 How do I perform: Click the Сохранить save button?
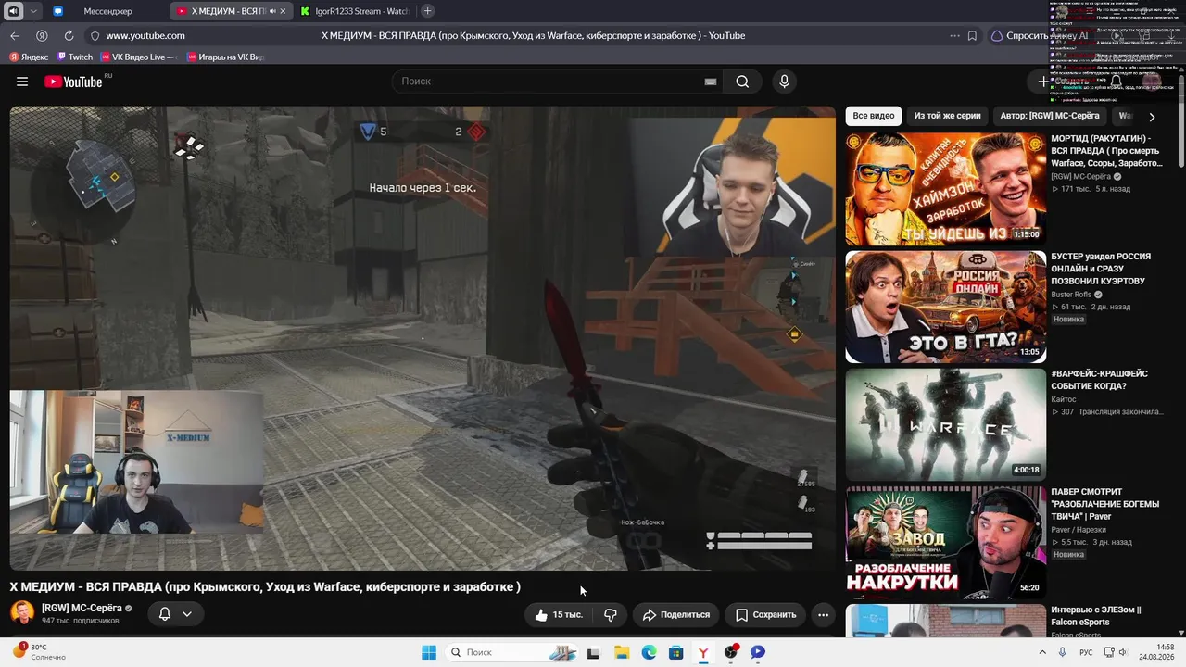[766, 614]
